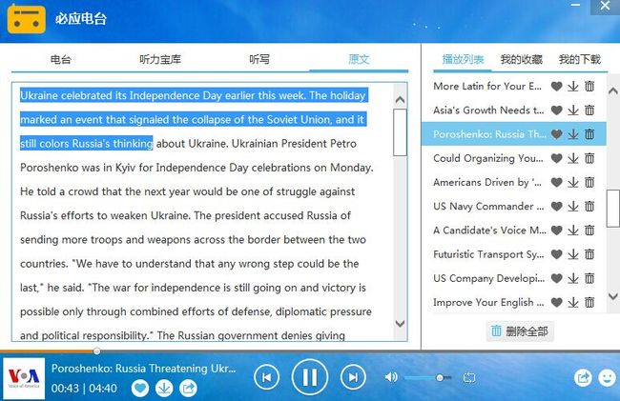620x401 pixels.
Task: Share the now-playing track beside its title
Action: pos(188,389)
